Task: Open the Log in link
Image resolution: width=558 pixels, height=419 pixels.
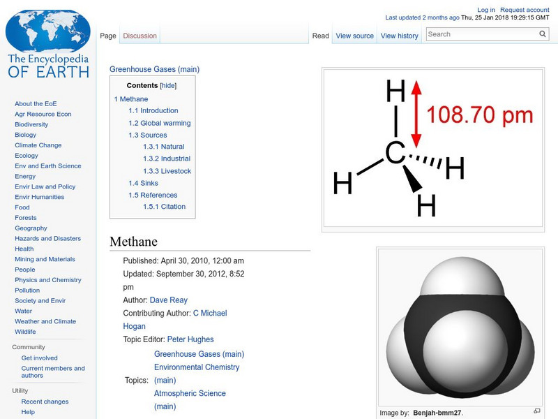Action: [x=486, y=10]
